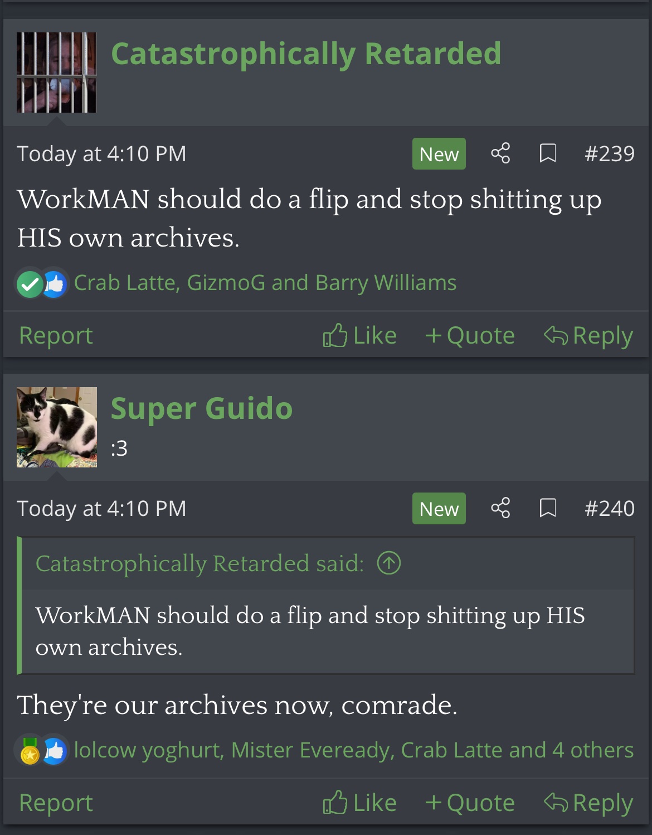Bookmark post #240

(548, 508)
